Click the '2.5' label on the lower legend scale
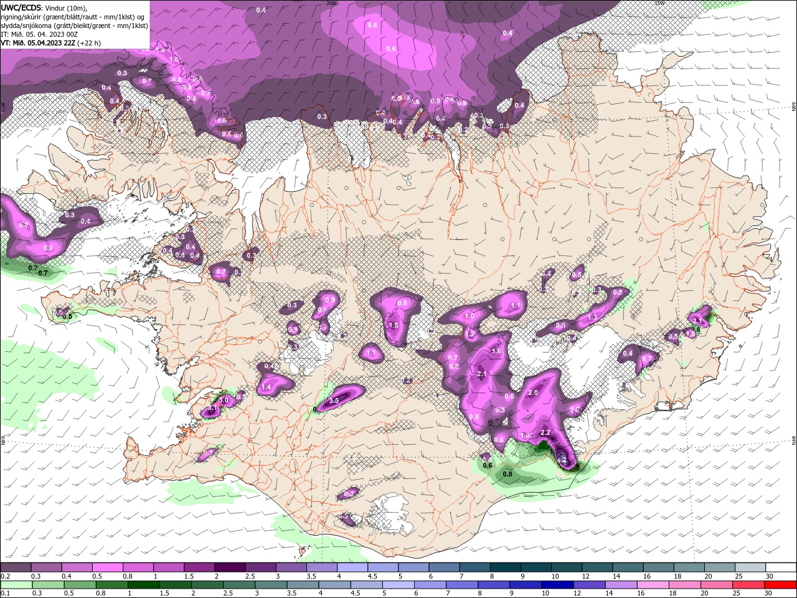The height and width of the screenshot is (598, 797). pyautogui.click(x=227, y=594)
